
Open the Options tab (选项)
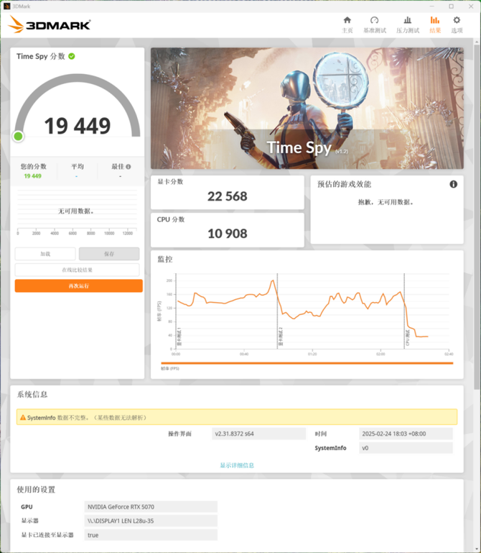click(457, 24)
